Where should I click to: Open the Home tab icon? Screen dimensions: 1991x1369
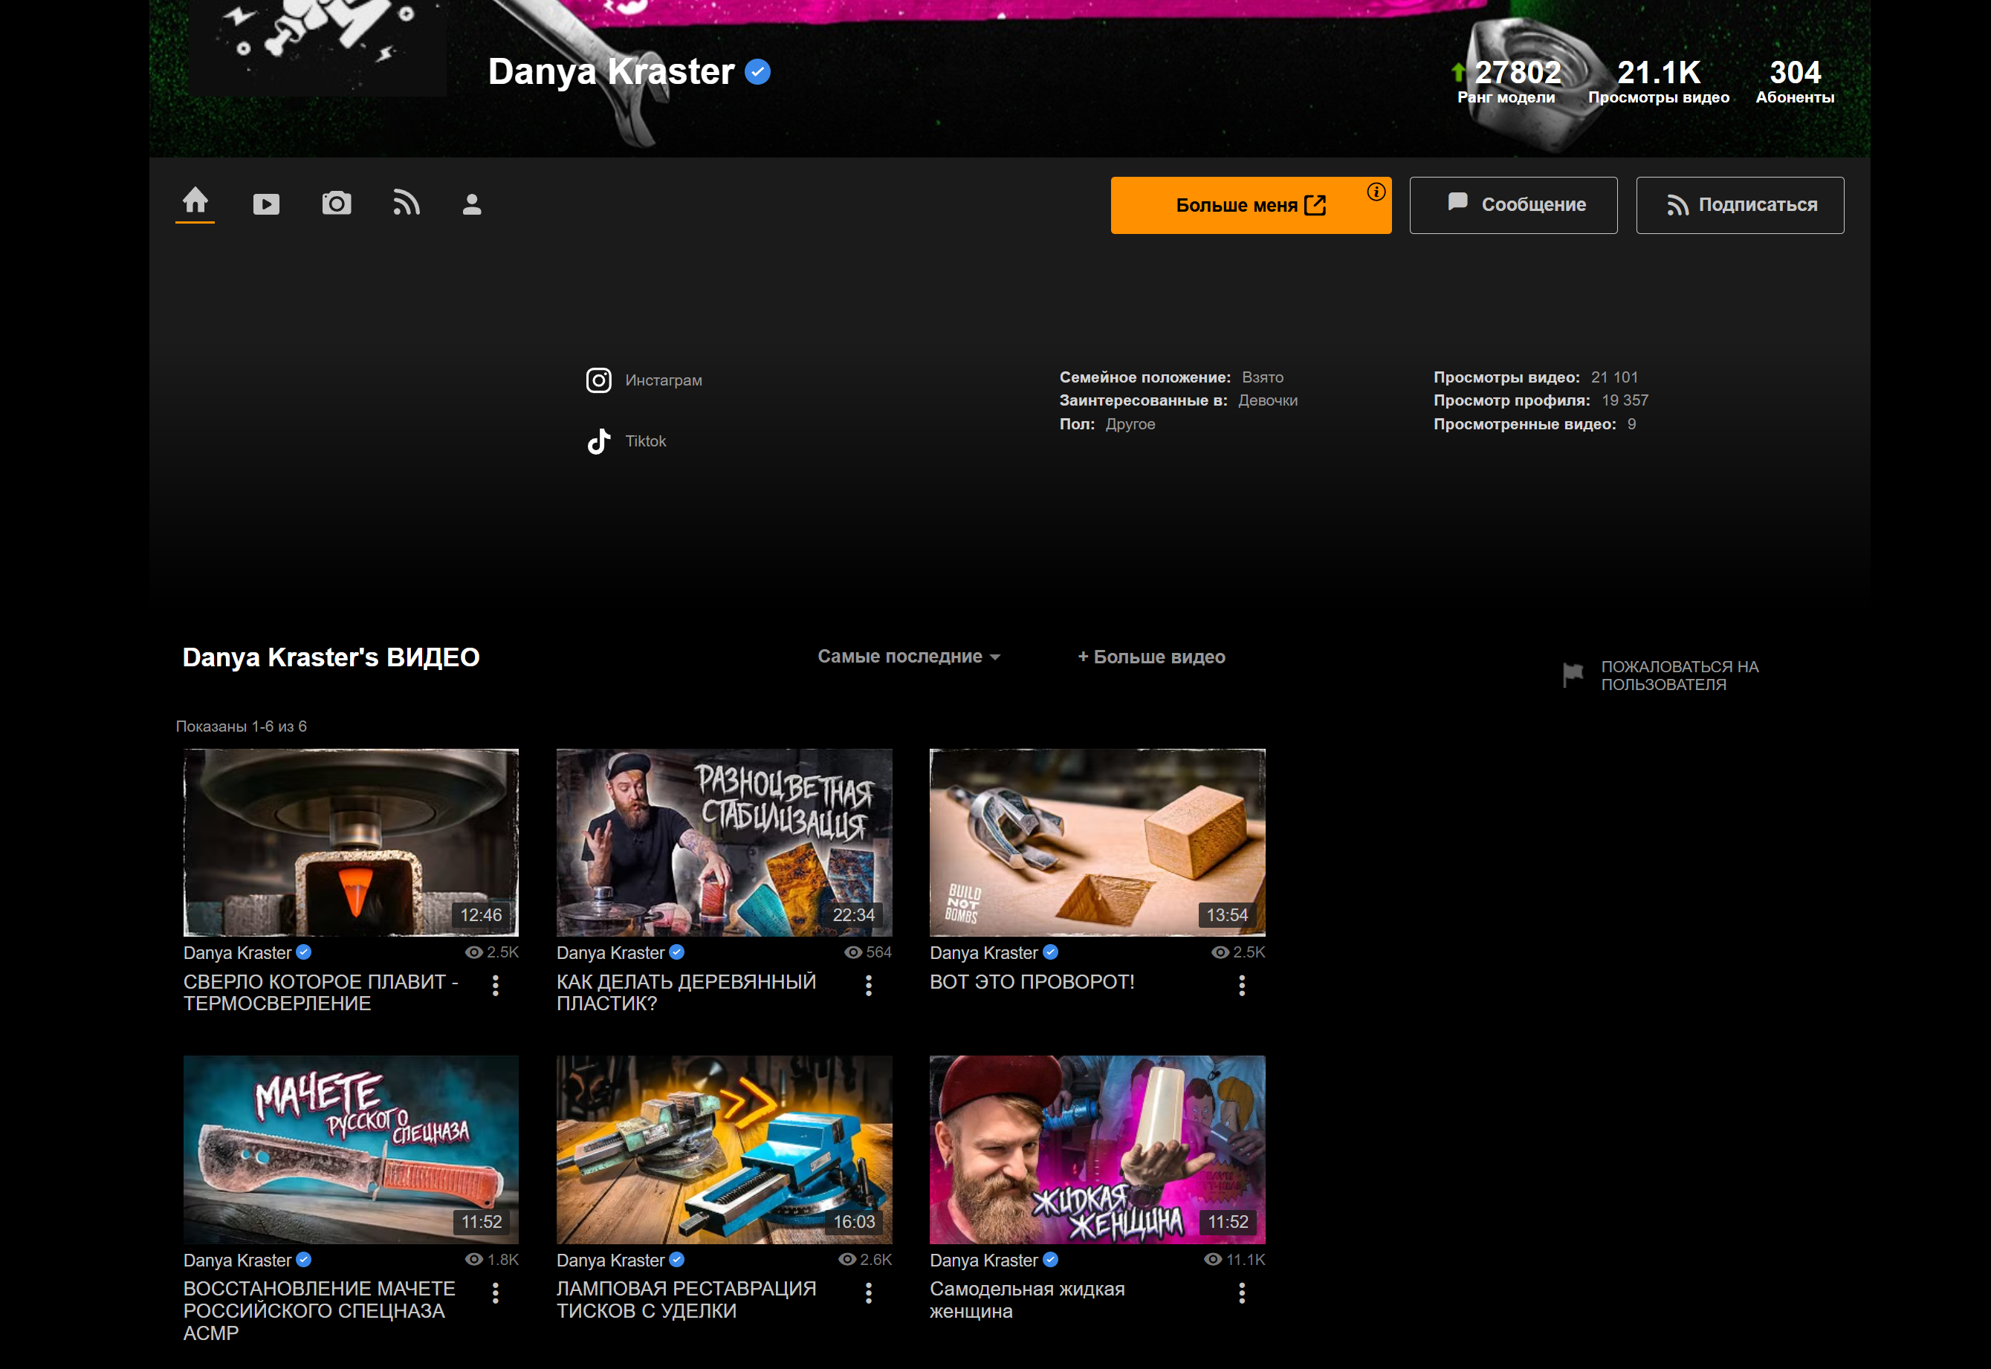point(195,201)
